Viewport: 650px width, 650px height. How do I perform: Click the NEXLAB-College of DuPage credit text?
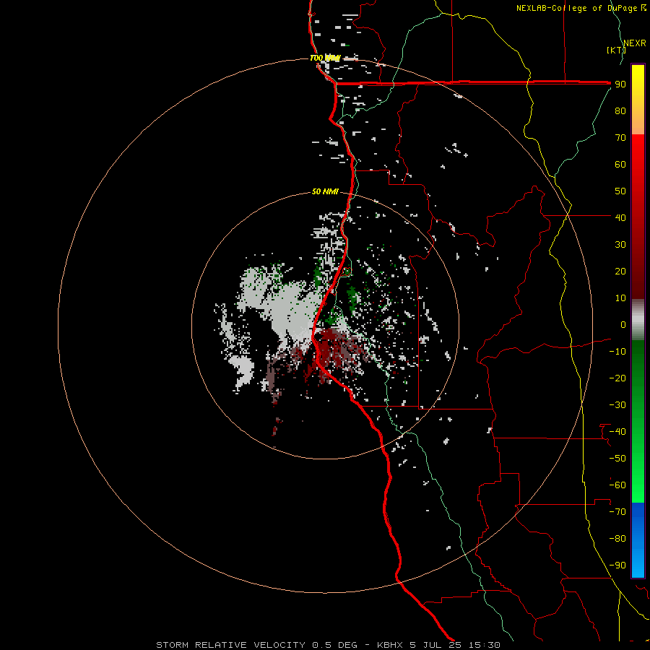(x=581, y=8)
